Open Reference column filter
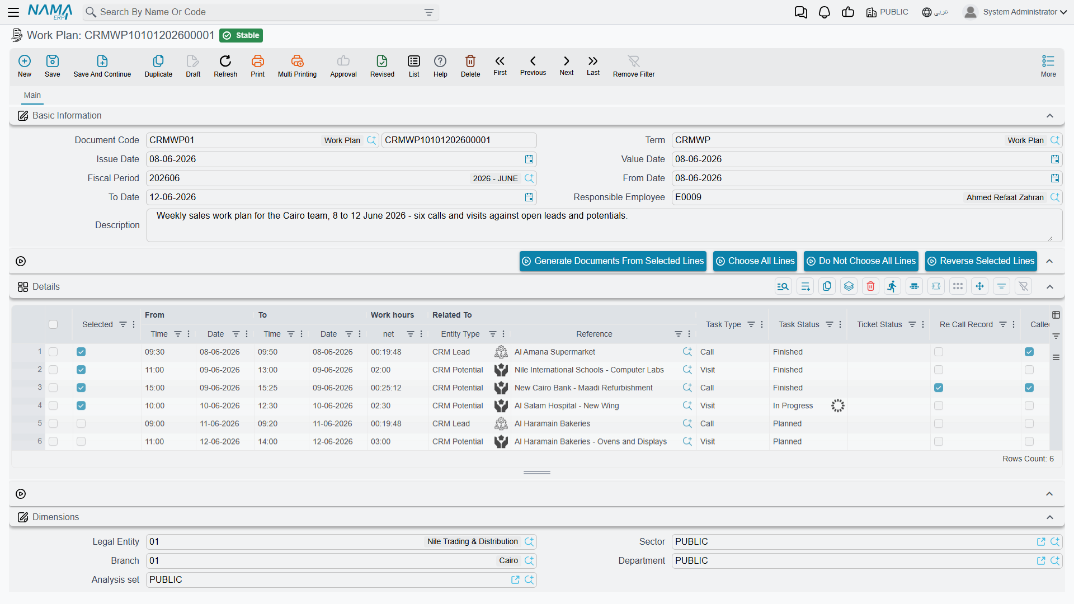The image size is (1074, 604). pyautogui.click(x=679, y=334)
